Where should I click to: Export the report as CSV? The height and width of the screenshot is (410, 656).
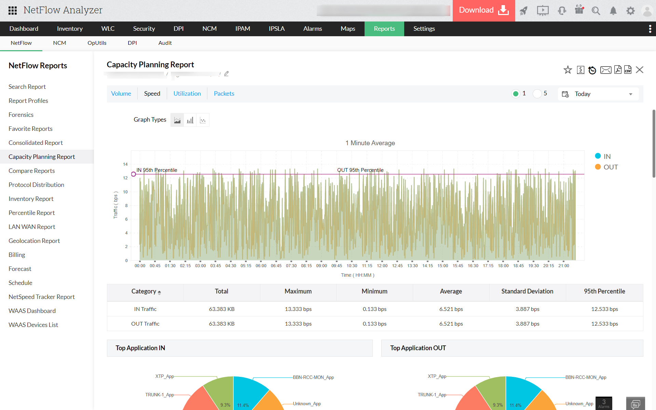tap(628, 70)
